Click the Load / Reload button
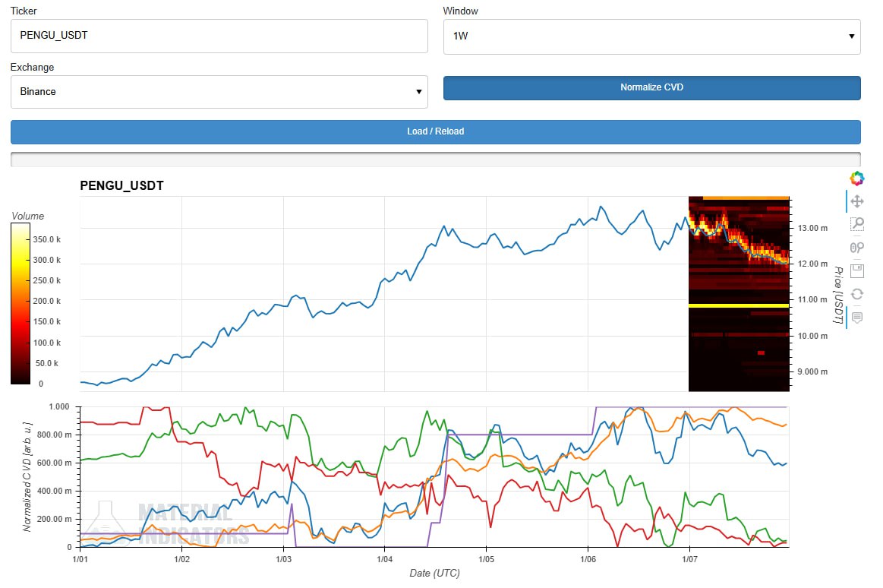 click(435, 131)
